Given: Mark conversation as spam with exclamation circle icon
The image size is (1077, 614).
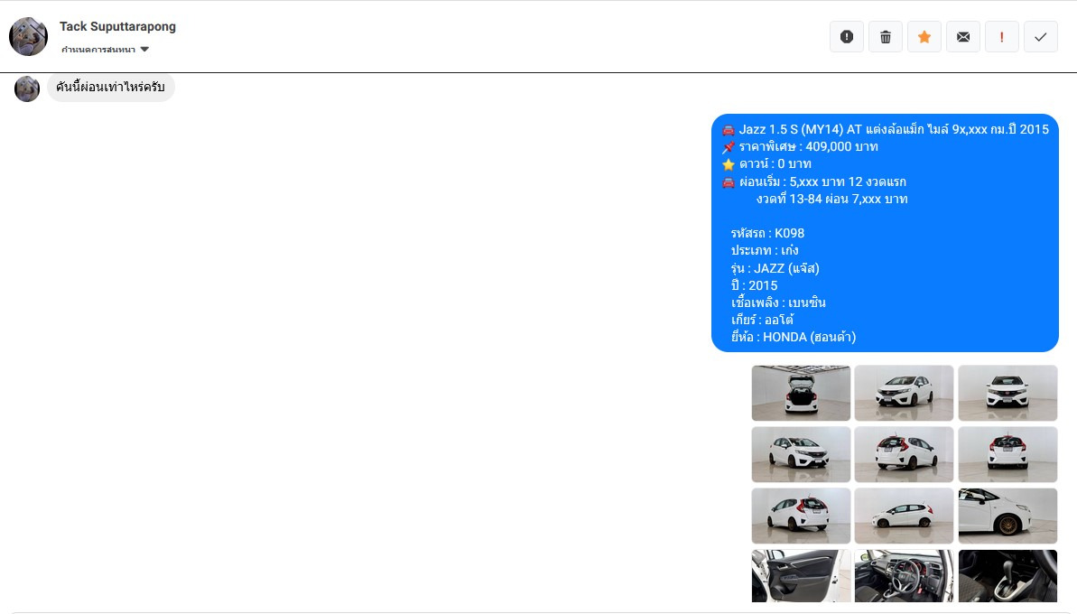Looking at the screenshot, I should (847, 37).
